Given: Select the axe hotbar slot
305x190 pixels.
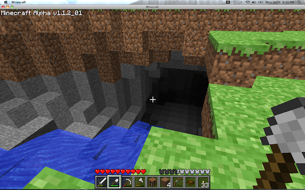Looking at the screenshot, I should pyautogui.click(x=140, y=182).
